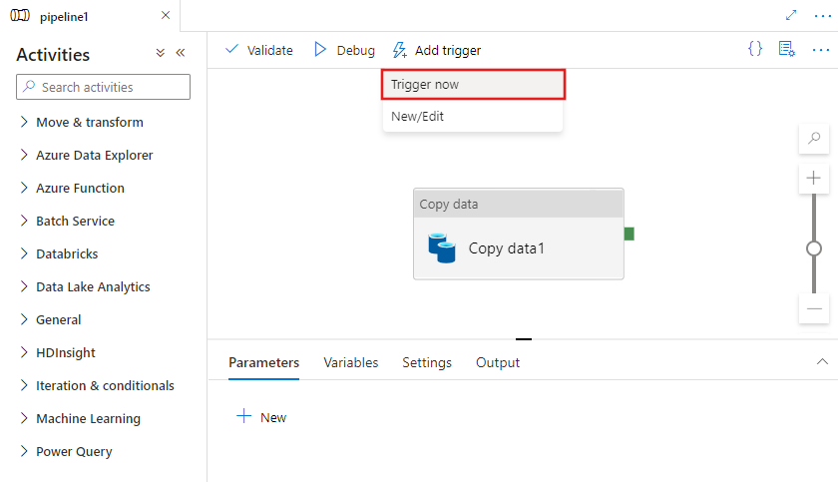This screenshot has height=482, width=838.
Task: Click the Copy data1 activity icon
Action: pos(442,247)
